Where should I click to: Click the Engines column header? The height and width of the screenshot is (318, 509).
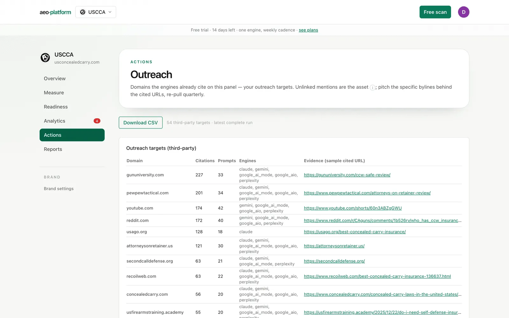point(248,161)
